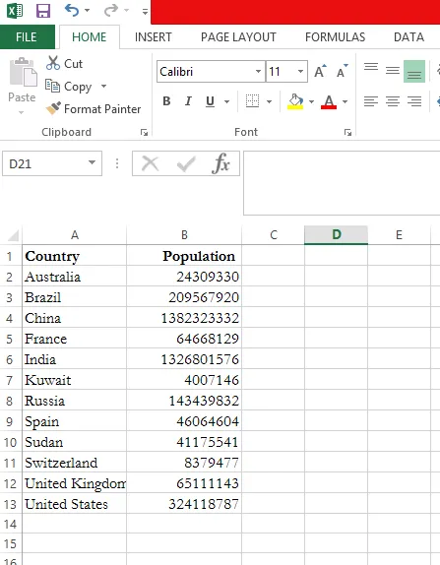Viewport: 440px width, 565px height.
Task: Select row 7 header
Action: point(10,380)
